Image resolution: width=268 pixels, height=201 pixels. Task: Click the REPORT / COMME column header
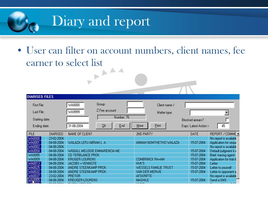[x=222, y=134]
